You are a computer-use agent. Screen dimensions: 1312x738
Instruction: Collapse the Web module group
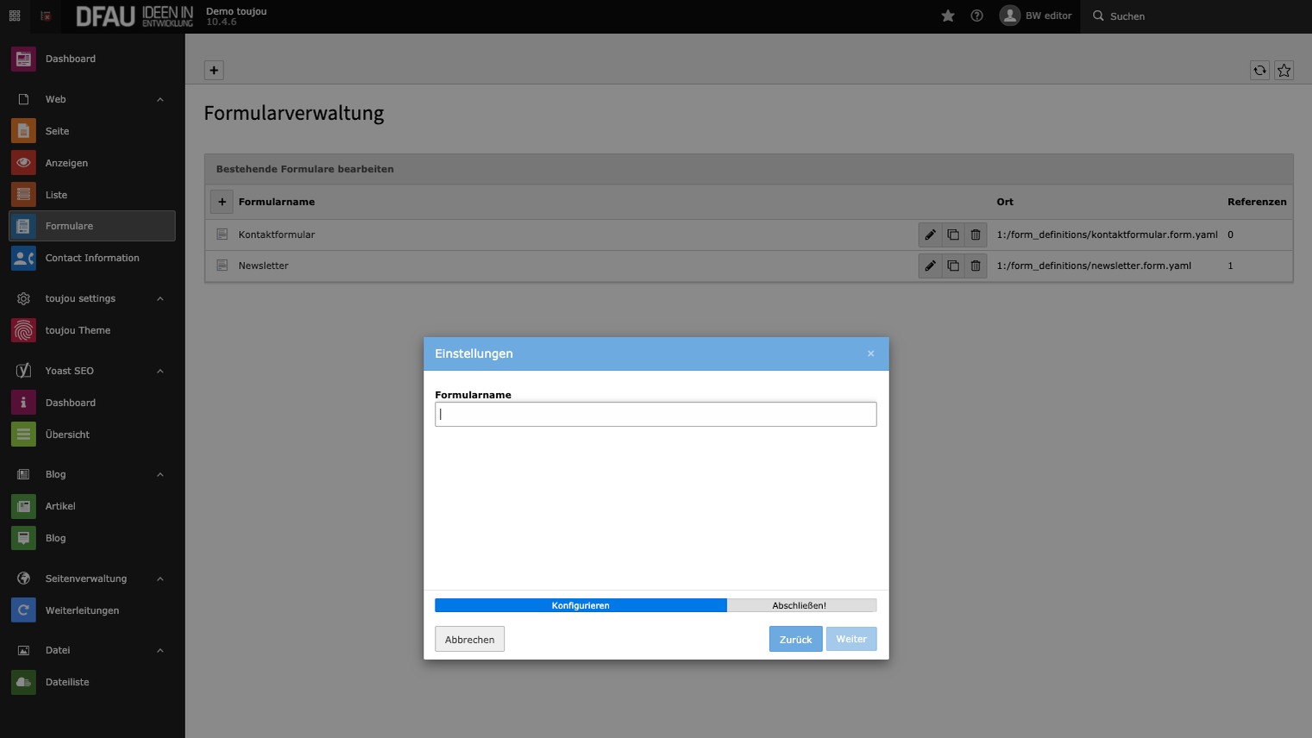(160, 99)
